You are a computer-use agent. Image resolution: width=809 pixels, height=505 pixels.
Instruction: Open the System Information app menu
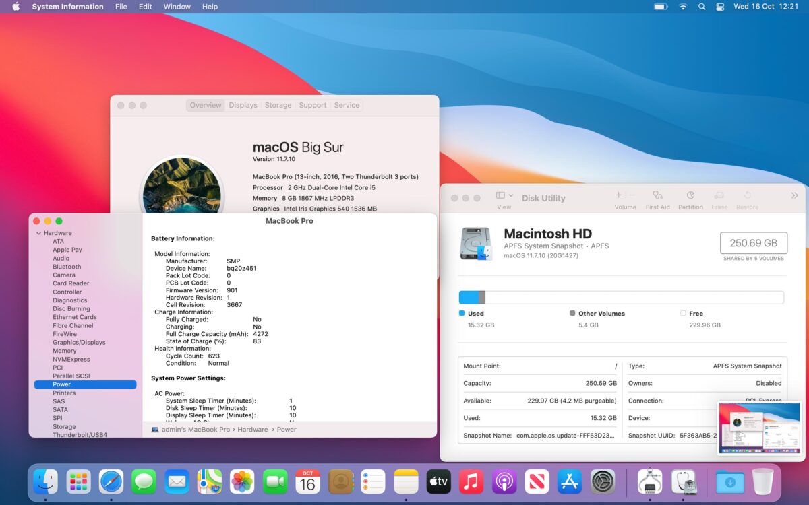click(x=67, y=7)
